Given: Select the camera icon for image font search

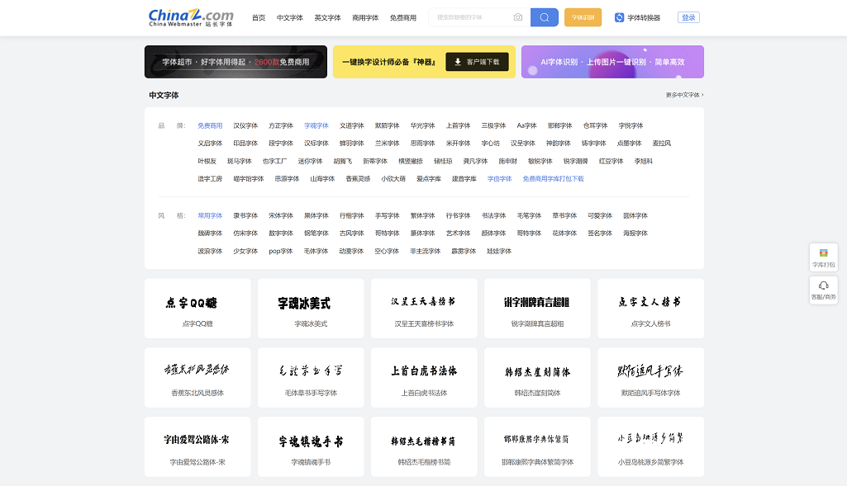Looking at the screenshot, I should point(518,17).
